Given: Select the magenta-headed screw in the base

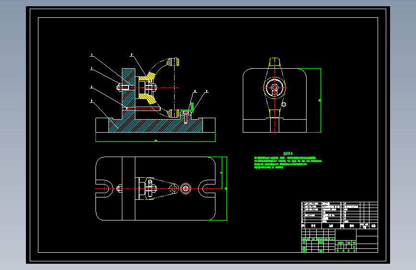Looking at the screenshot, I should tap(186, 117).
